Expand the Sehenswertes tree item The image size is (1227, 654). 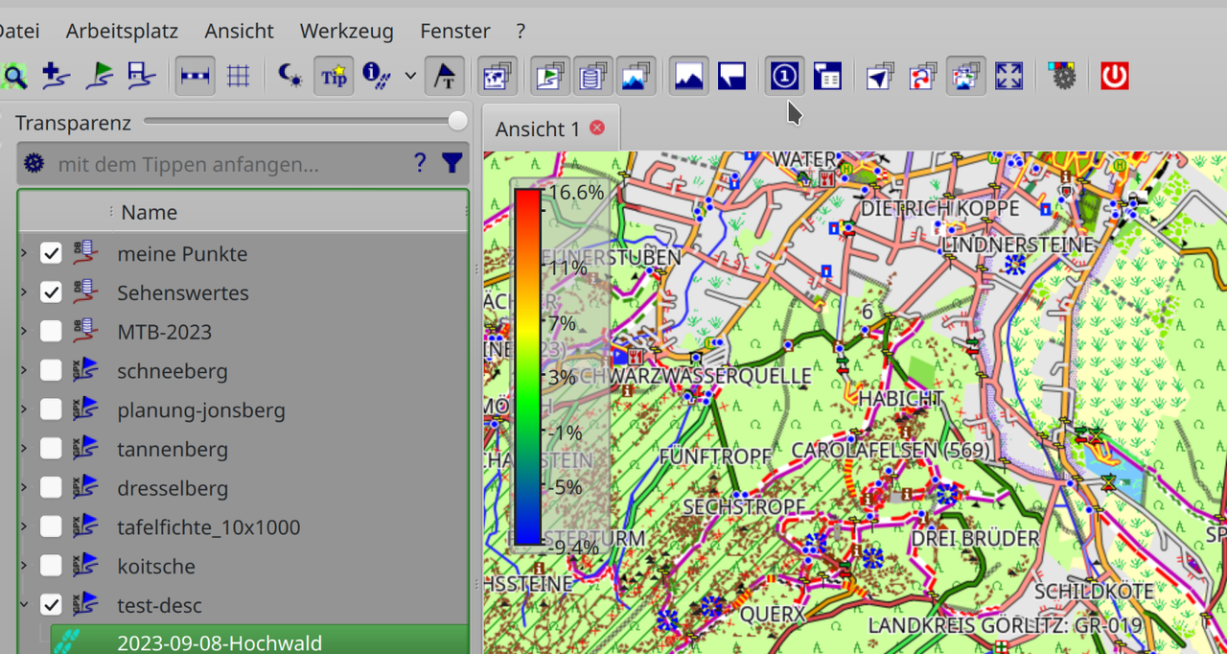point(24,292)
